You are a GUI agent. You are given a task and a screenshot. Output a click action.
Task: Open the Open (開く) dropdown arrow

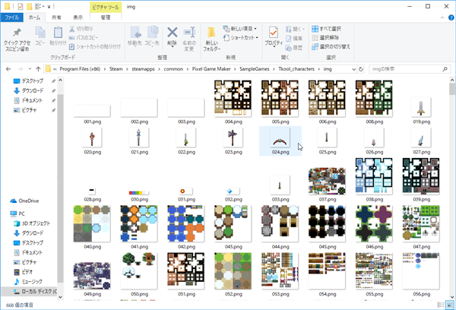(303, 29)
